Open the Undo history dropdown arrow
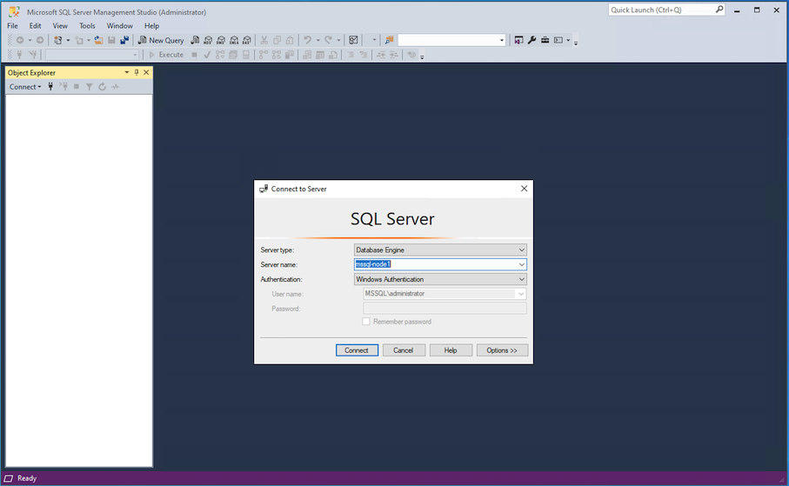 pyautogui.click(x=318, y=40)
